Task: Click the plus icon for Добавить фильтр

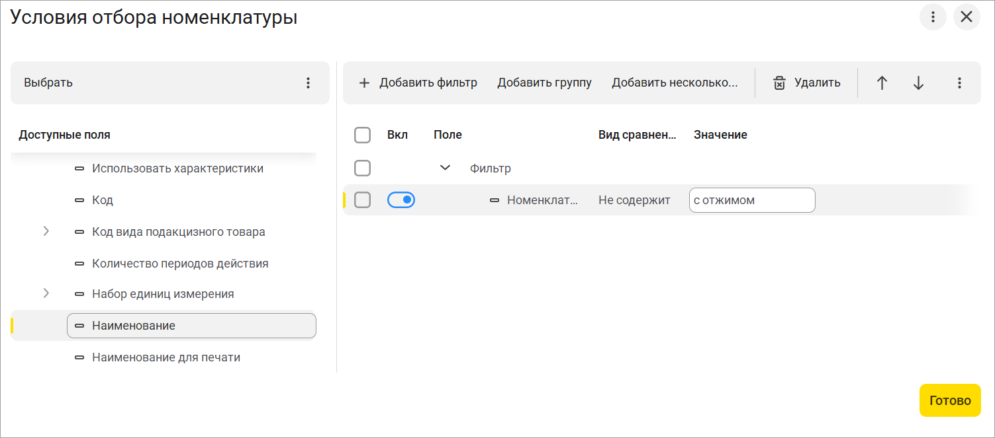Action: point(364,83)
